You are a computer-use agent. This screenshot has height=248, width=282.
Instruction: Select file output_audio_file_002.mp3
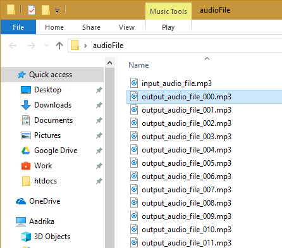(x=187, y=123)
